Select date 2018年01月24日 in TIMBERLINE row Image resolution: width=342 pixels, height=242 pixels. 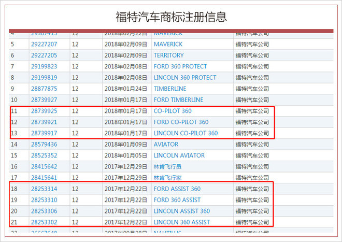tap(125, 89)
